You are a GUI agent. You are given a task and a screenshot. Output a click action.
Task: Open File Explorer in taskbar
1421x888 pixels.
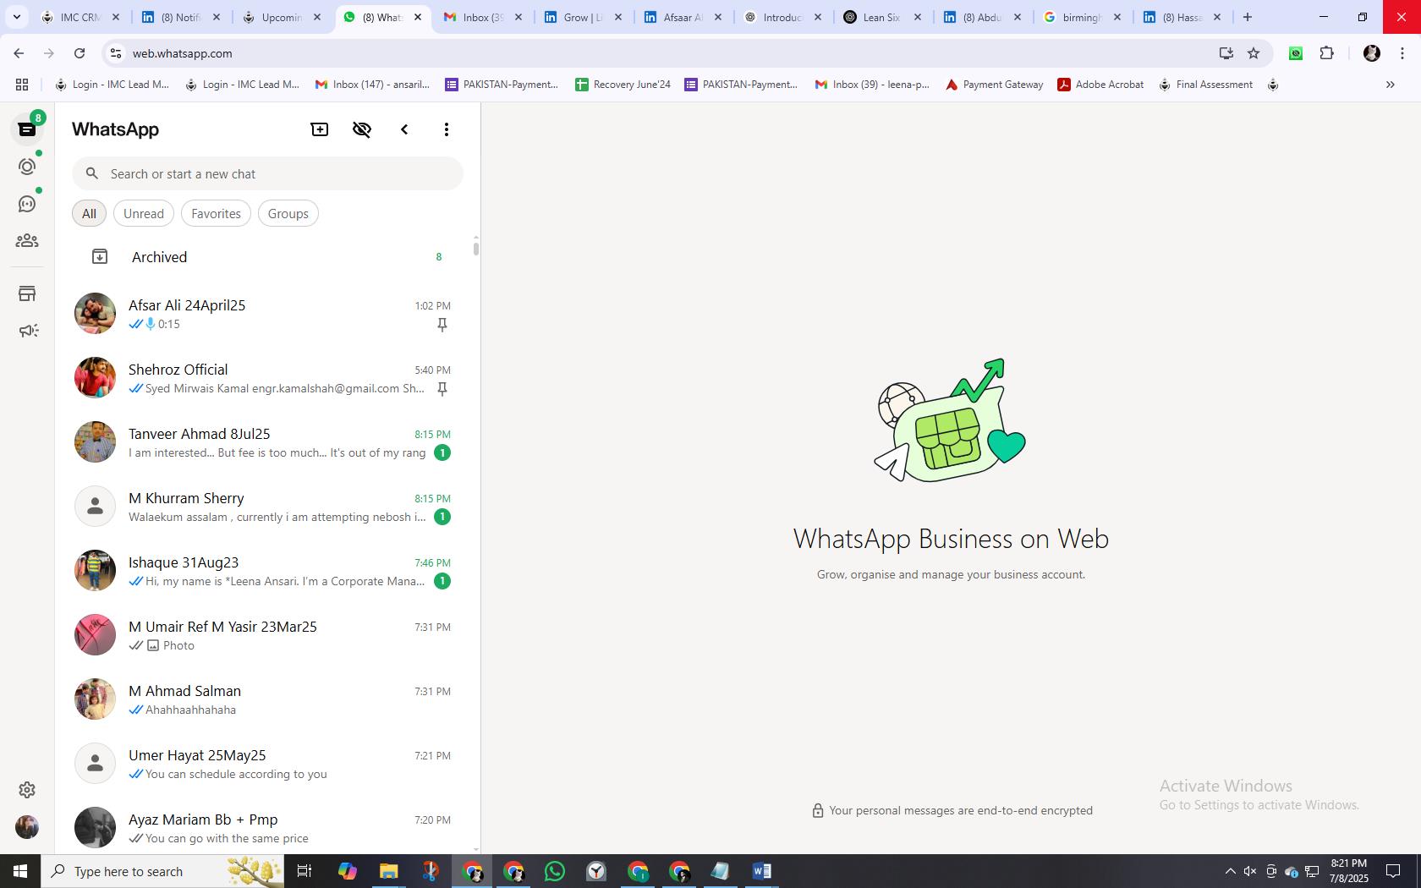pos(388,871)
